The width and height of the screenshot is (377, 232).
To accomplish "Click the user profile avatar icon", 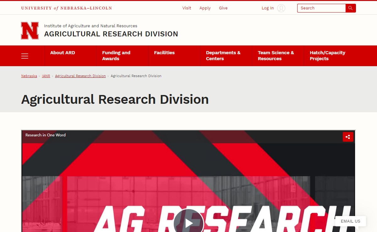I will click(281, 8).
